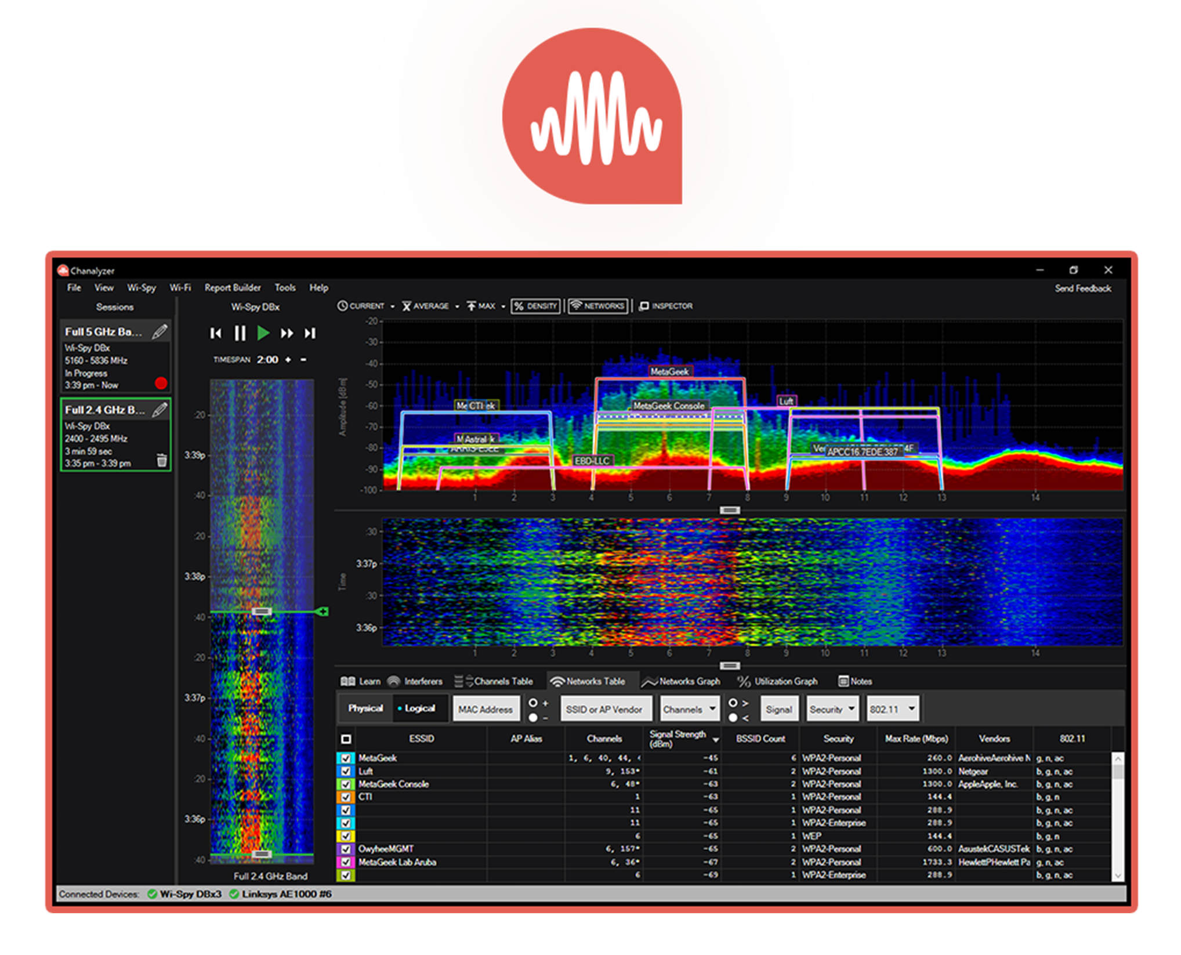This screenshot has width=1181, height=955.
Task: Open the Help menu
Action: tap(318, 288)
